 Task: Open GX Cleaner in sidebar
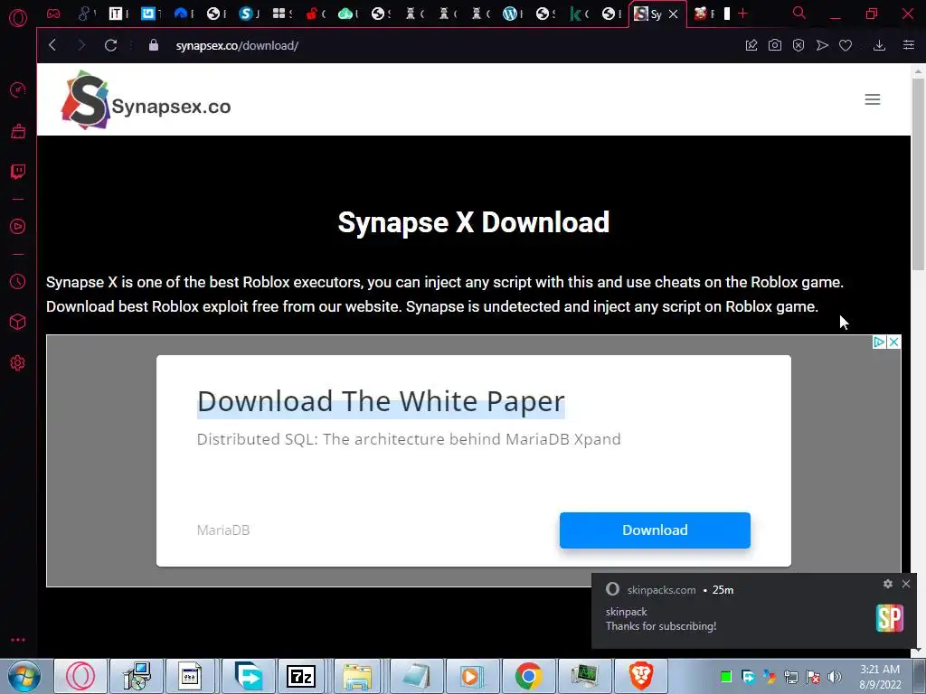coord(18,131)
